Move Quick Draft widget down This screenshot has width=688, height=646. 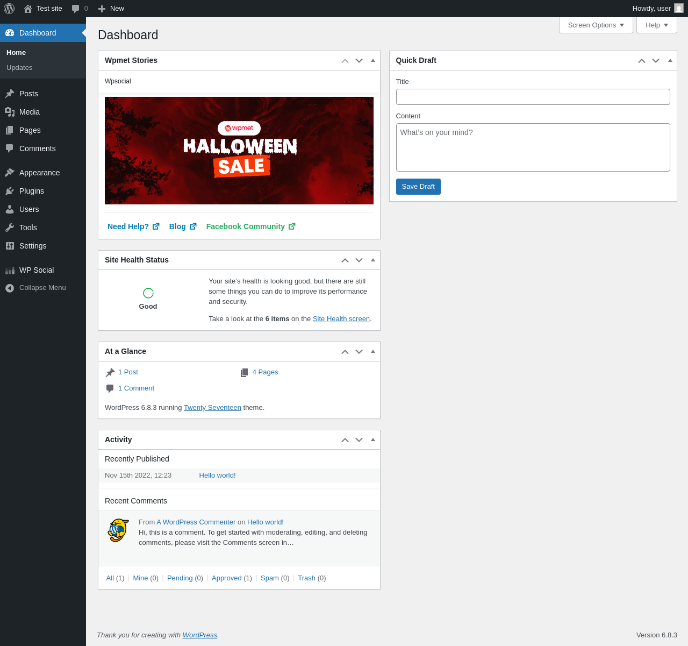point(656,61)
